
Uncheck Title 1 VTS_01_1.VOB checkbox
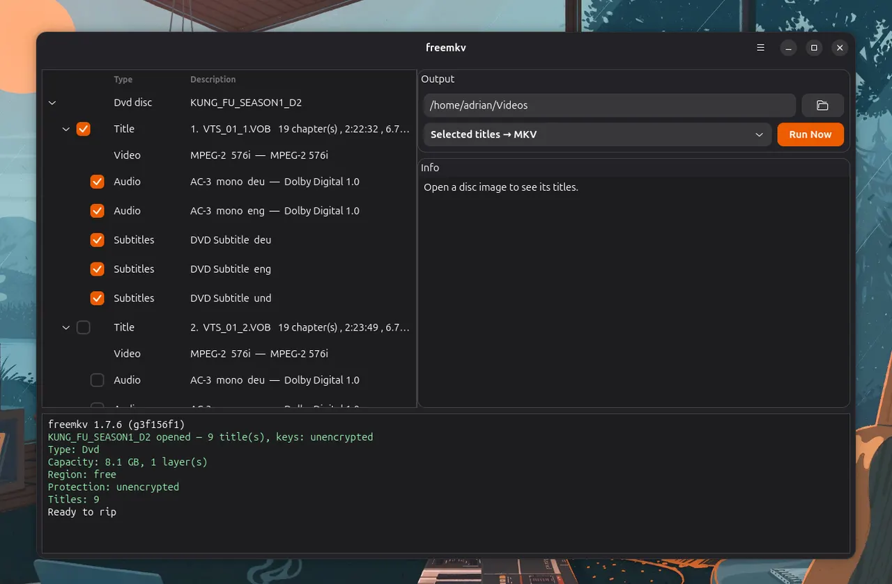(84, 129)
